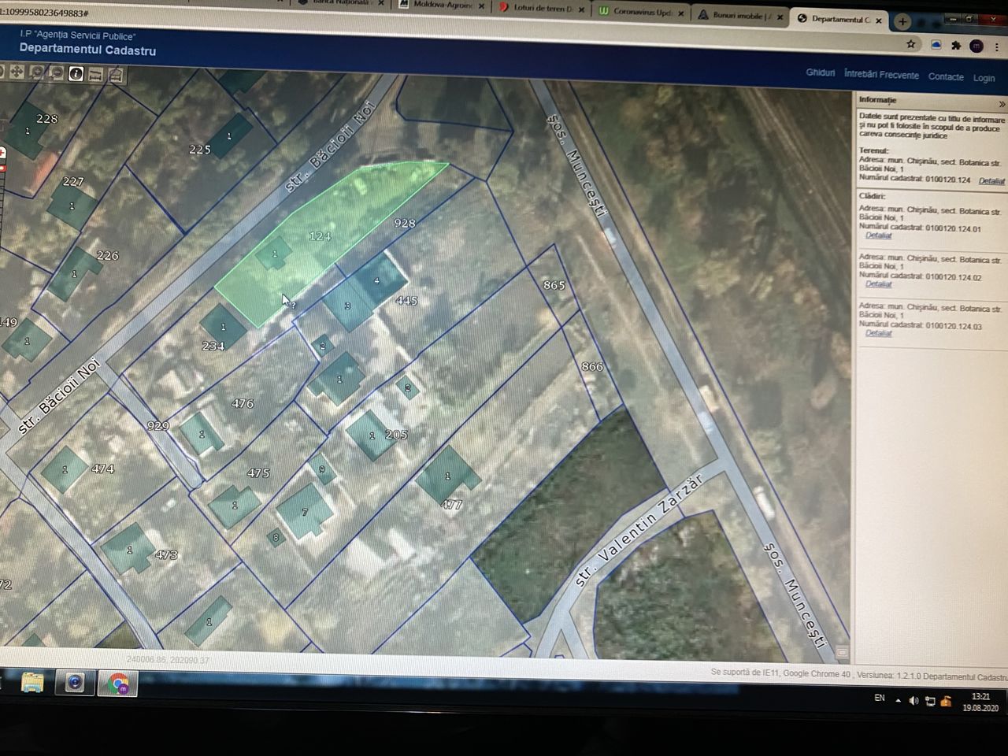This screenshot has width=1008, height=756.
Task: Open the taskbar clock showing 13:21
Action: 980,702
